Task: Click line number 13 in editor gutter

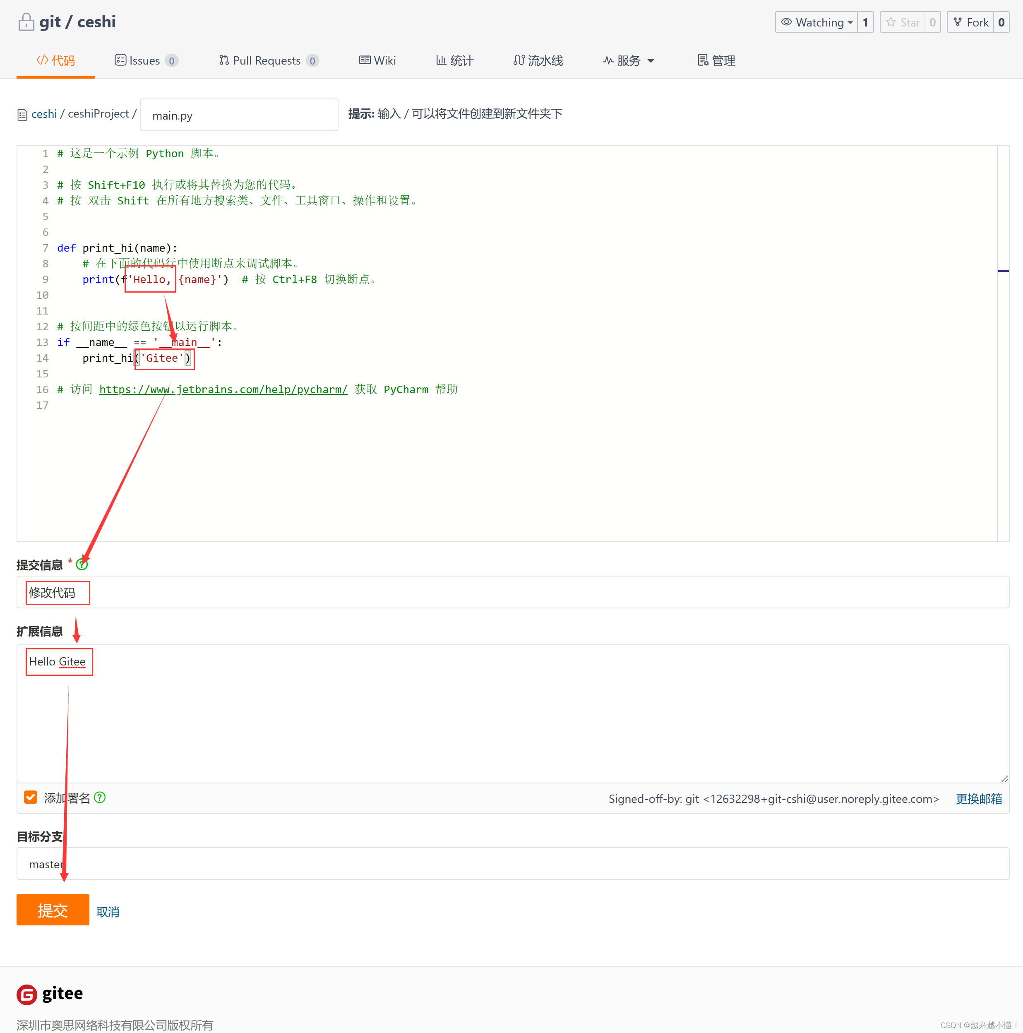Action: pos(42,342)
